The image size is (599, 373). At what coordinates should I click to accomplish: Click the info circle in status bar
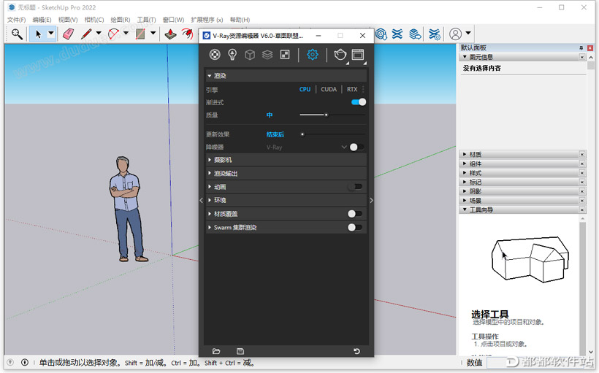click(x=25, y=362)
